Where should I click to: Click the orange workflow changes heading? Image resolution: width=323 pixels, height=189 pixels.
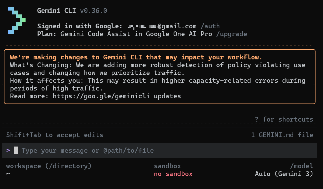coord(136,57)
